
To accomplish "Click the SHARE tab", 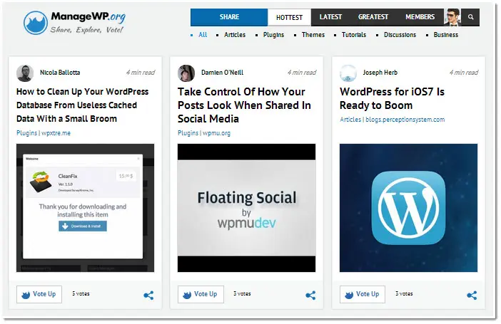I will (x=229, y=17).
